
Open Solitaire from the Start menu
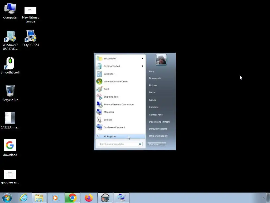coord(120,120)
